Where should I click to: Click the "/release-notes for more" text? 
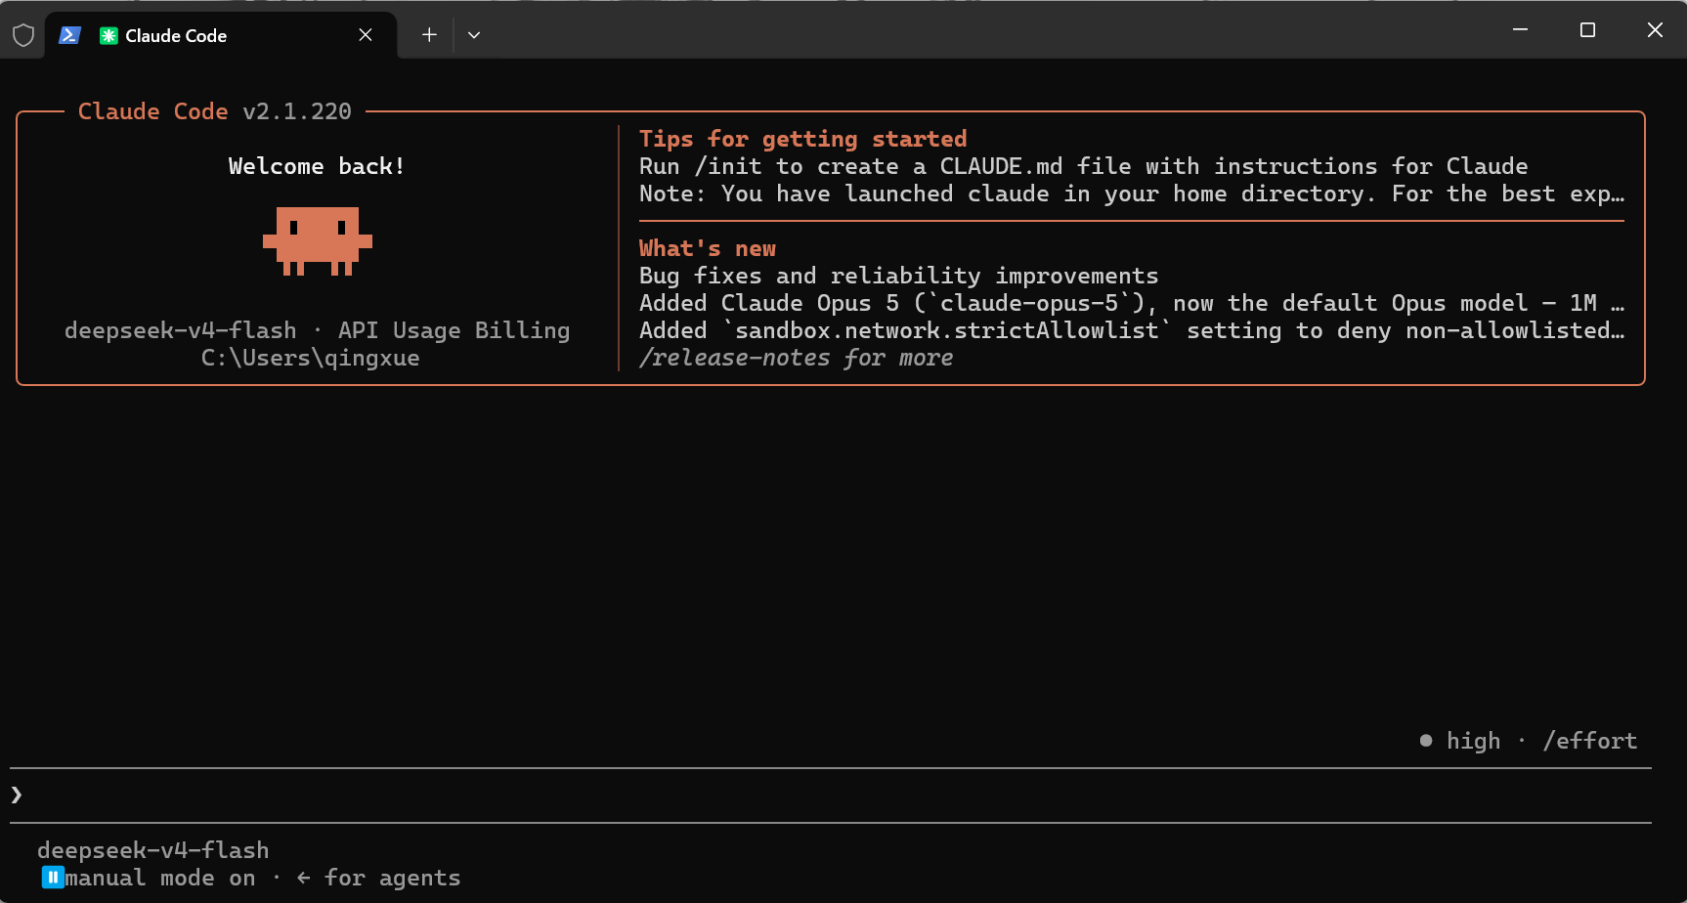point(796,358)
